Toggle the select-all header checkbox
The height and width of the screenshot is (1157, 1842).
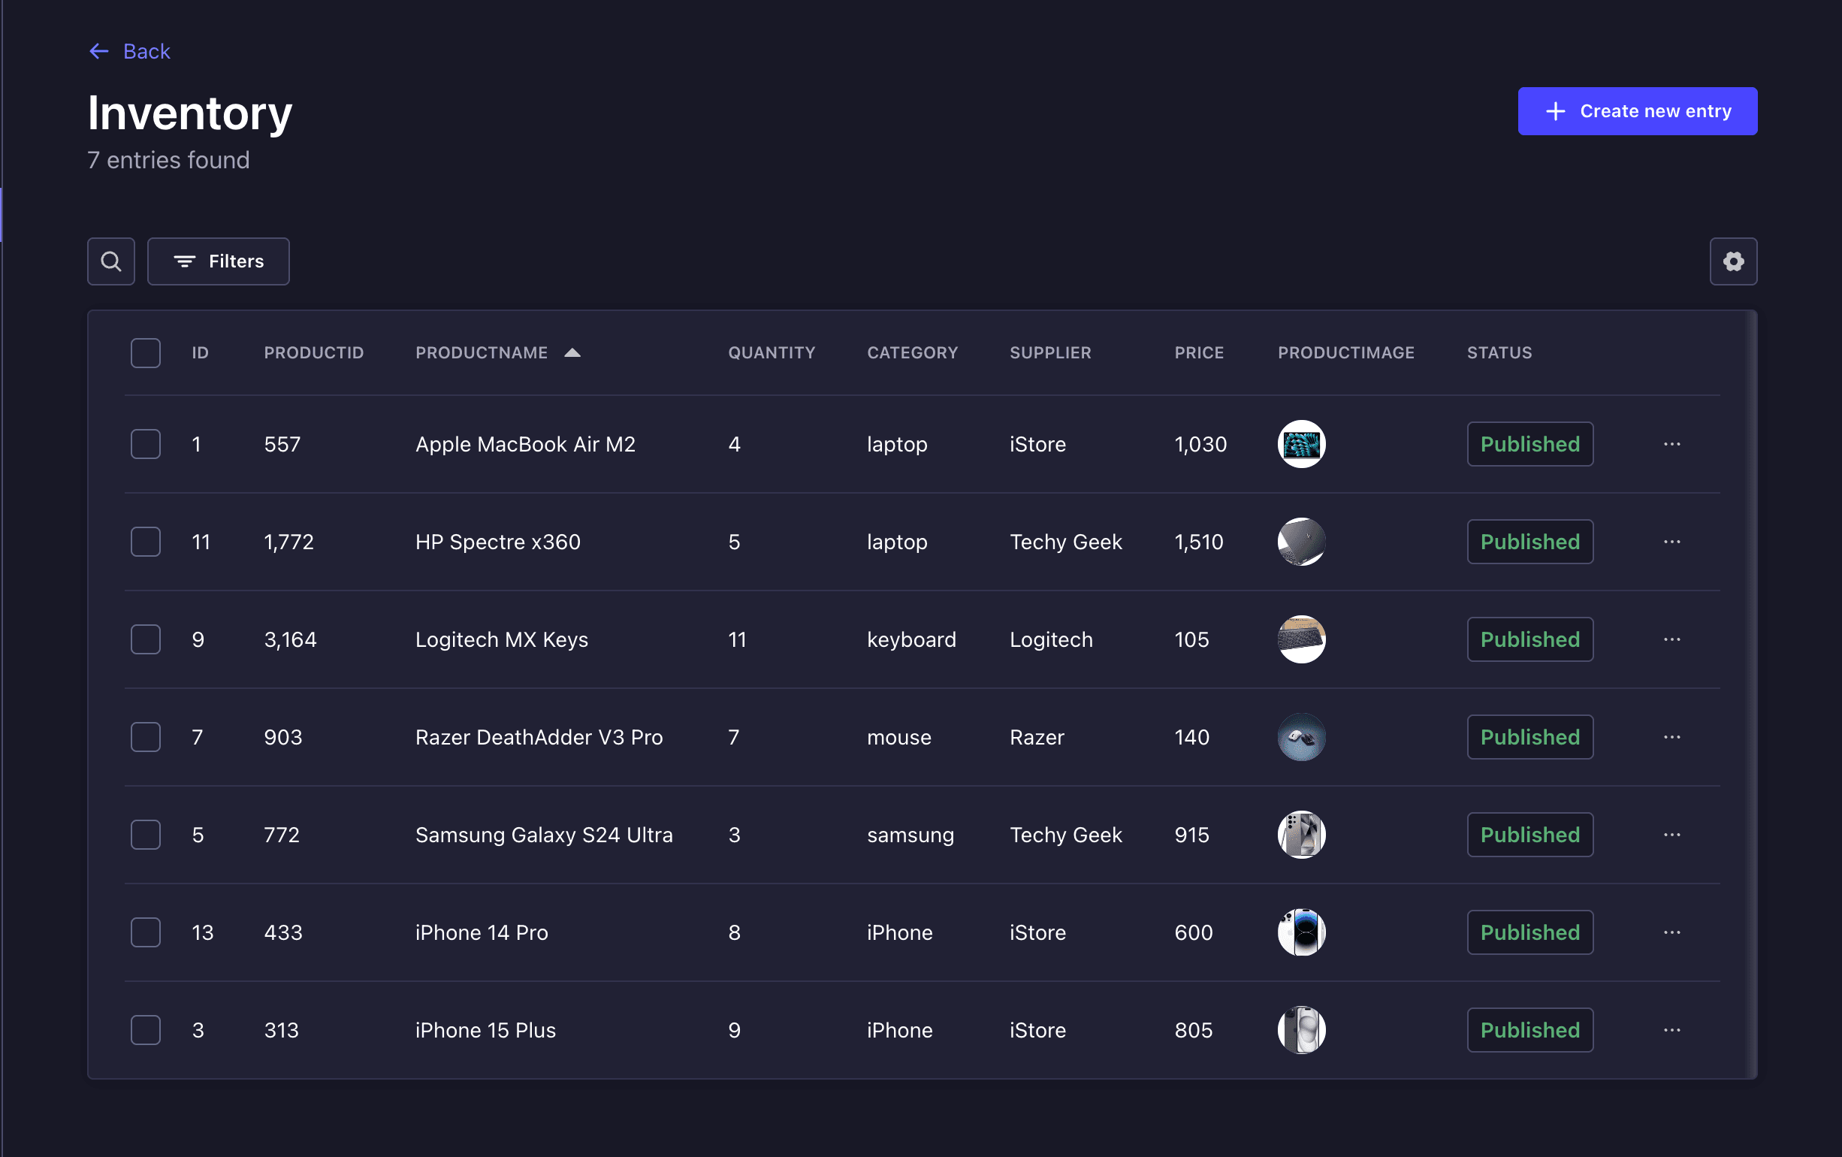(x=145, y=353)
